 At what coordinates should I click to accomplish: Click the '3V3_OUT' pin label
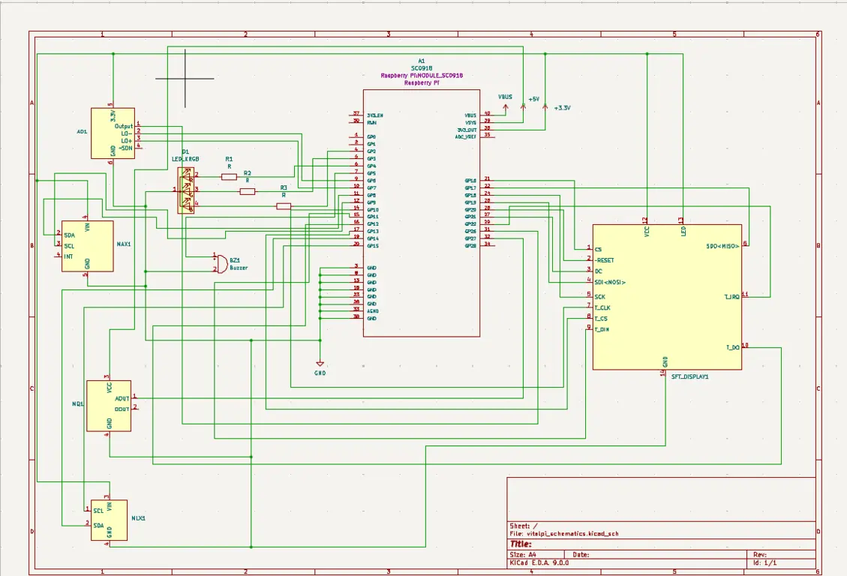467,130
